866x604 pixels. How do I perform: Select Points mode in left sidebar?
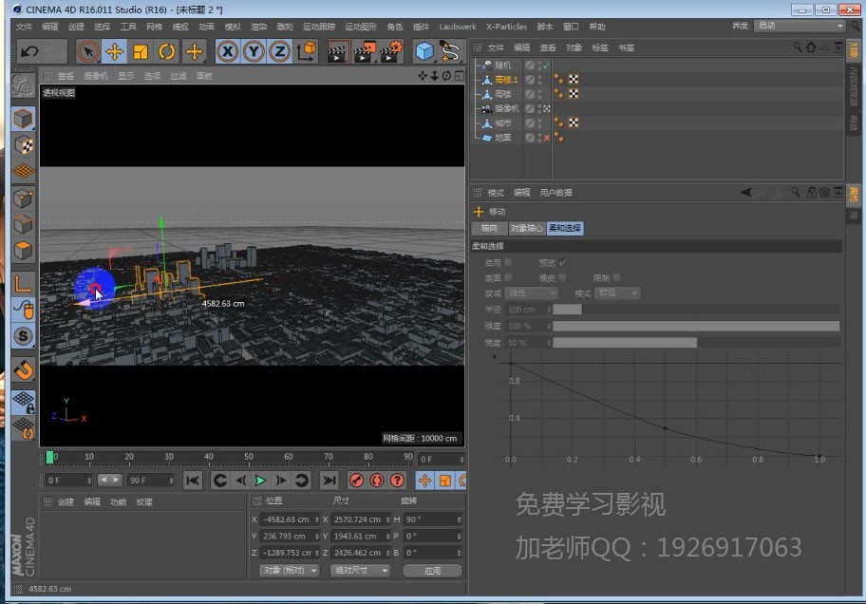pyautogui.click(x=23, y=198)
